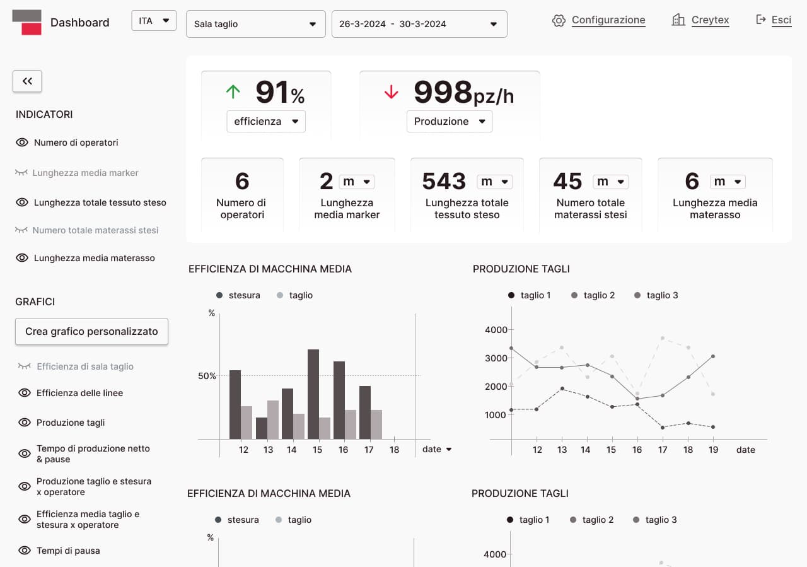
Task: Change unit dropdown for Lunghezza media marker
Action: click(x=357, y=182)
